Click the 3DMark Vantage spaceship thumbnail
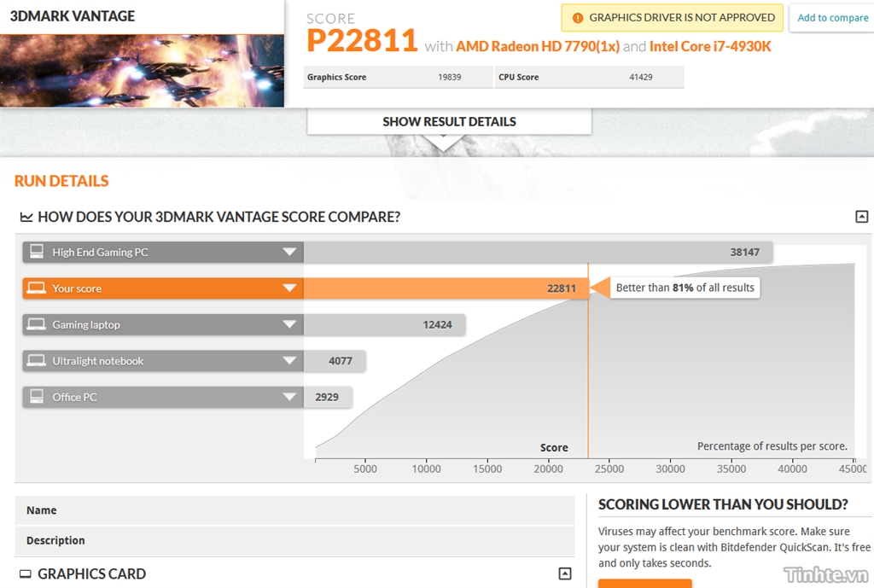874x588 pixels. pos(143,71)
